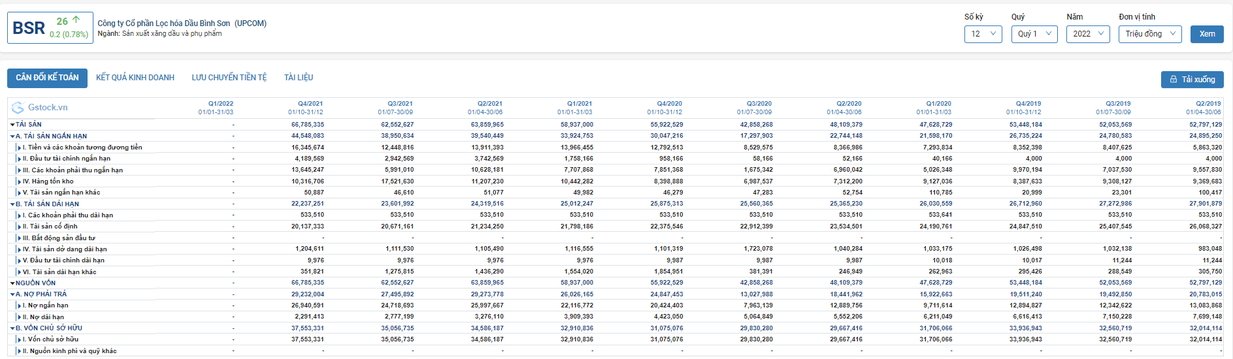
Task: Click the BSR ticker symbol
Action: [x=29, y=28]
